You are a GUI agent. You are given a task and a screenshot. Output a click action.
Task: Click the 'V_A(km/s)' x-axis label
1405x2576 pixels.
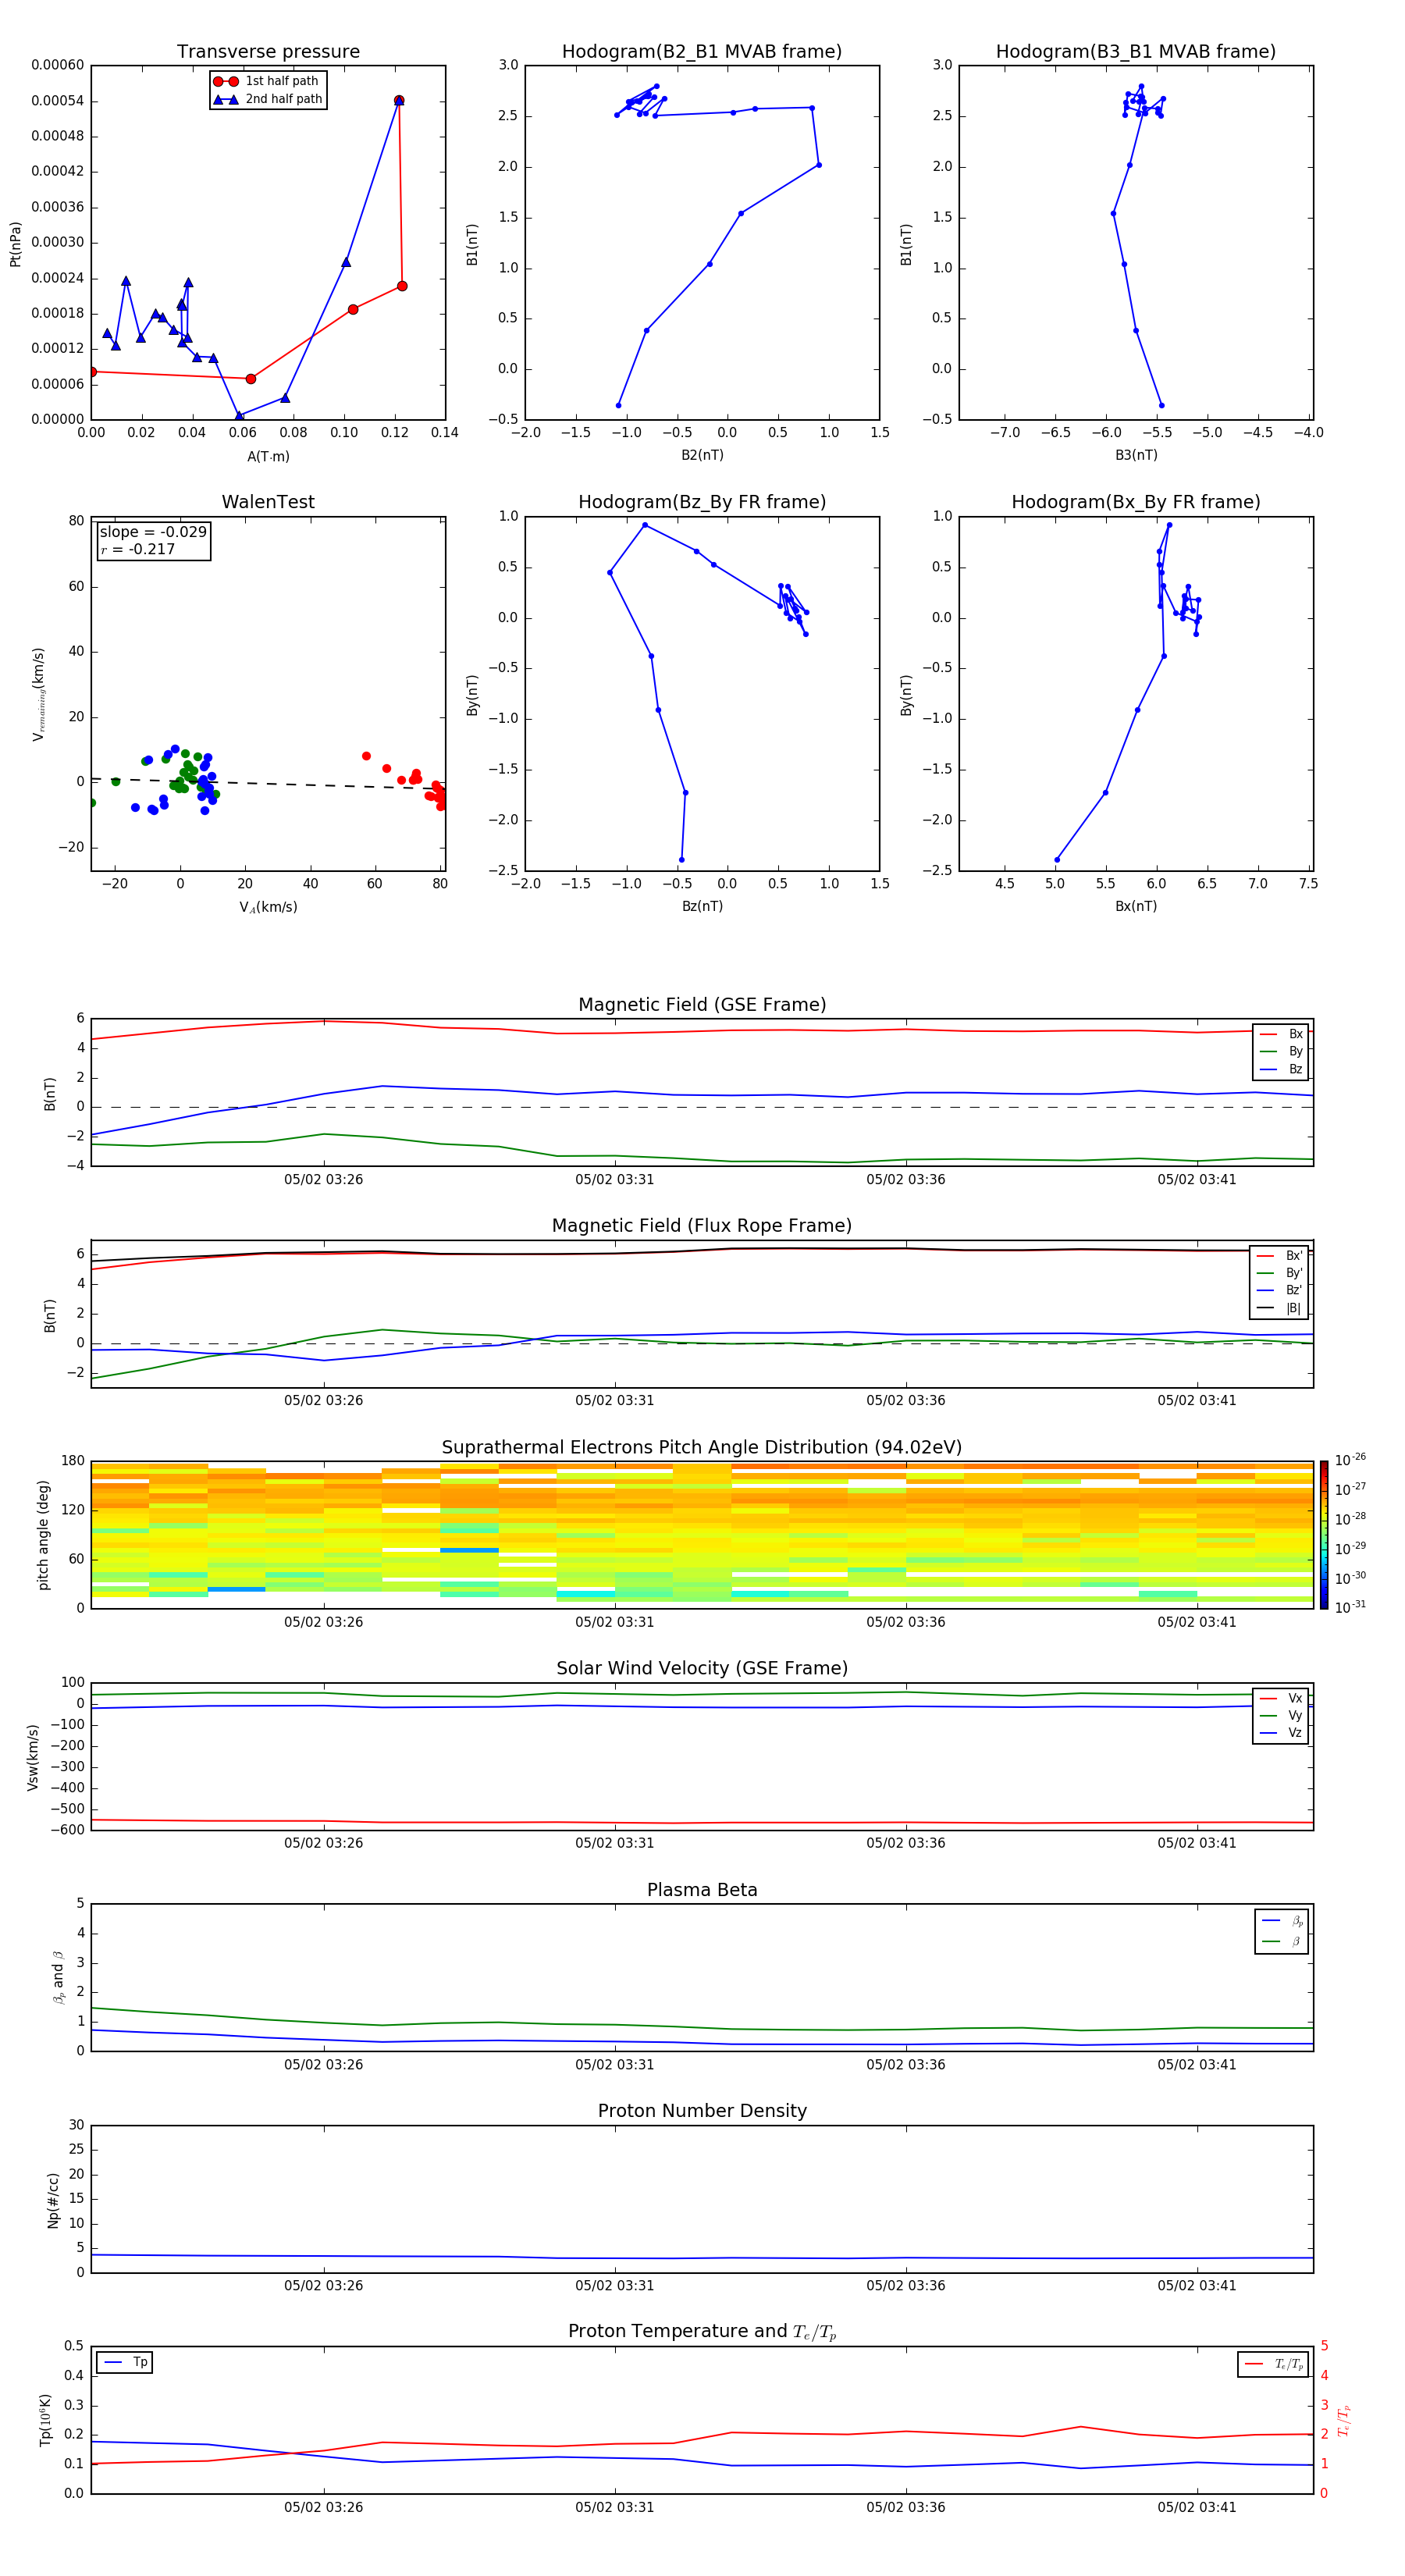[268, 907]
